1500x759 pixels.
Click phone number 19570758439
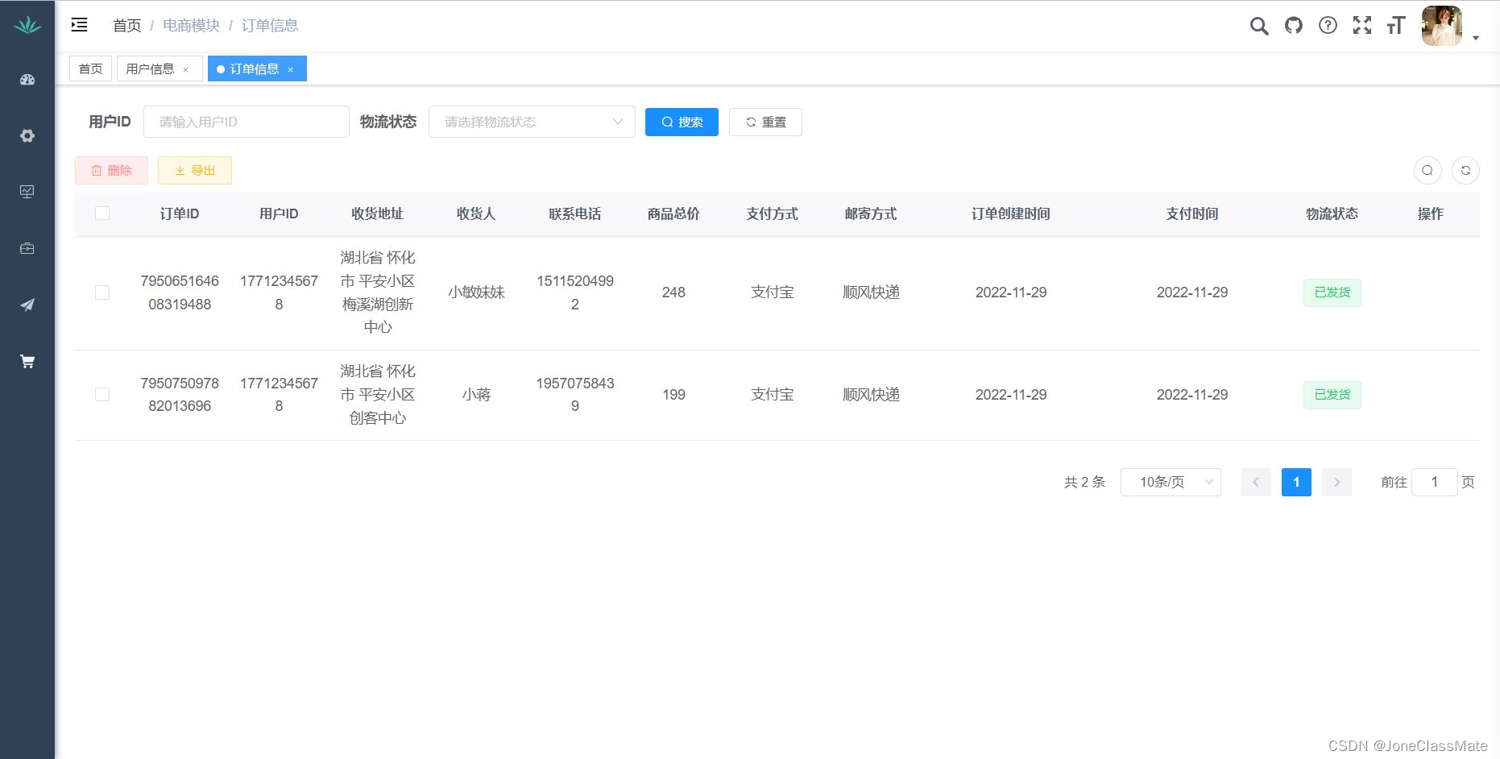click(x=575, y=395)
